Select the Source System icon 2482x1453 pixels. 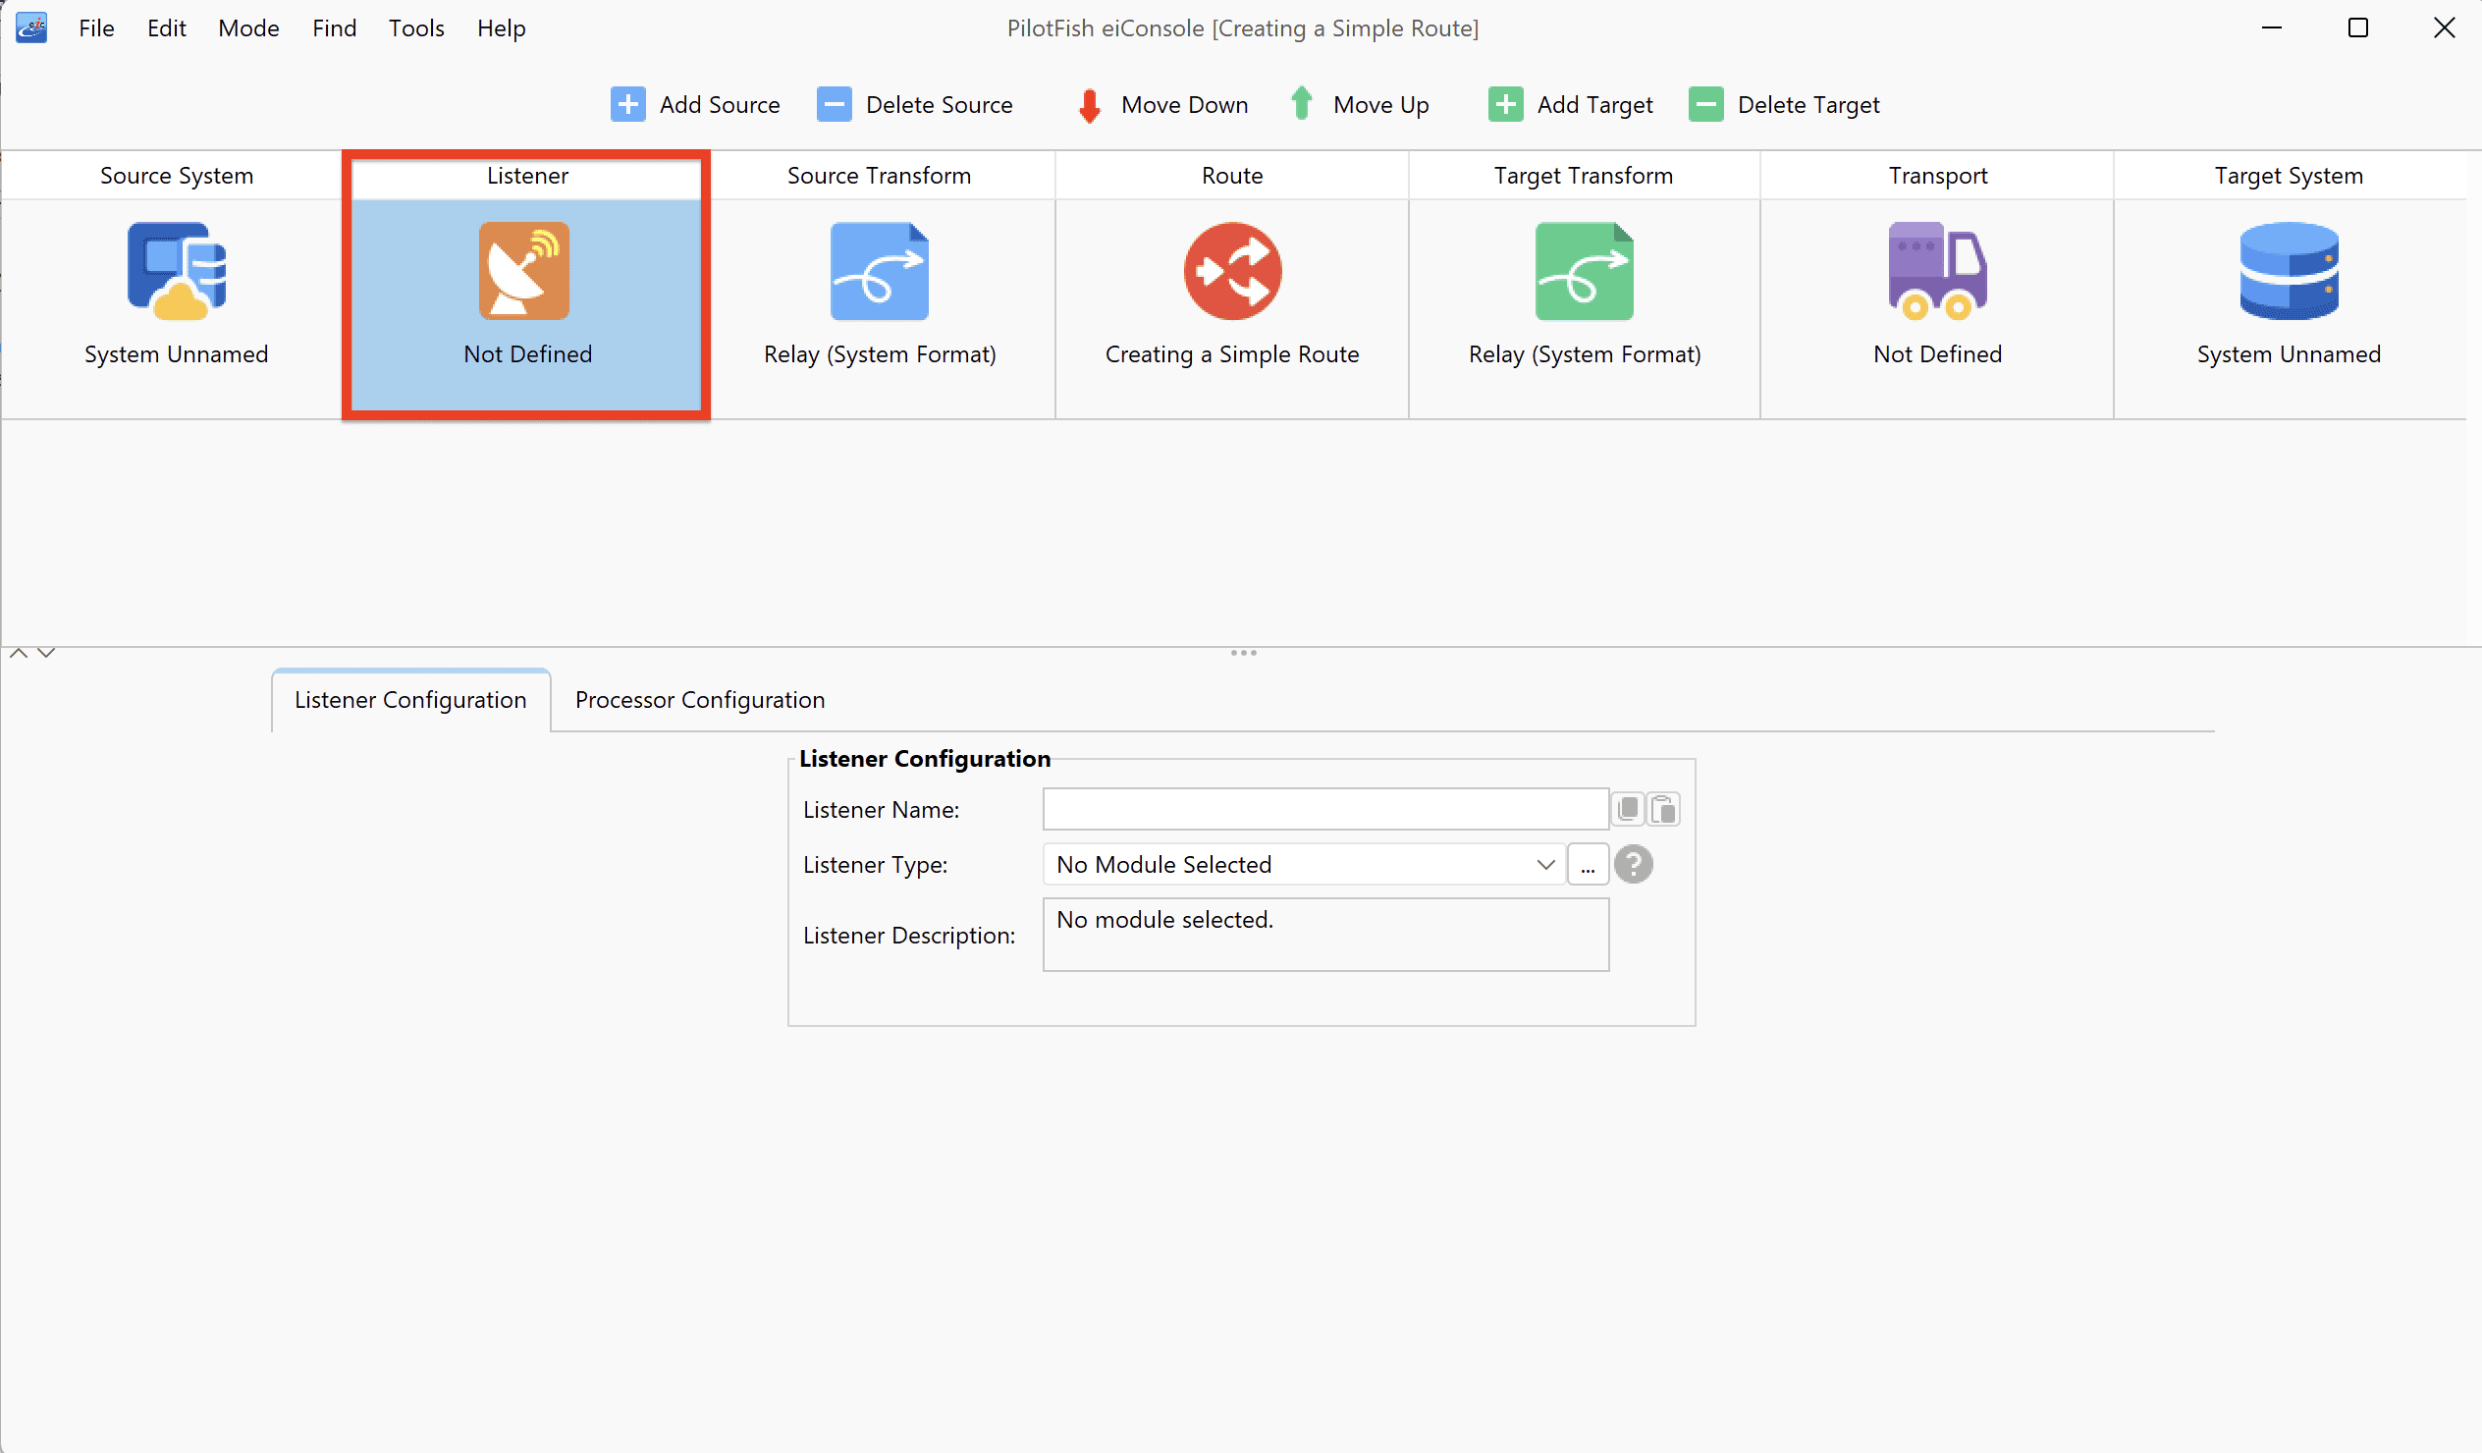tap(177, 271)
